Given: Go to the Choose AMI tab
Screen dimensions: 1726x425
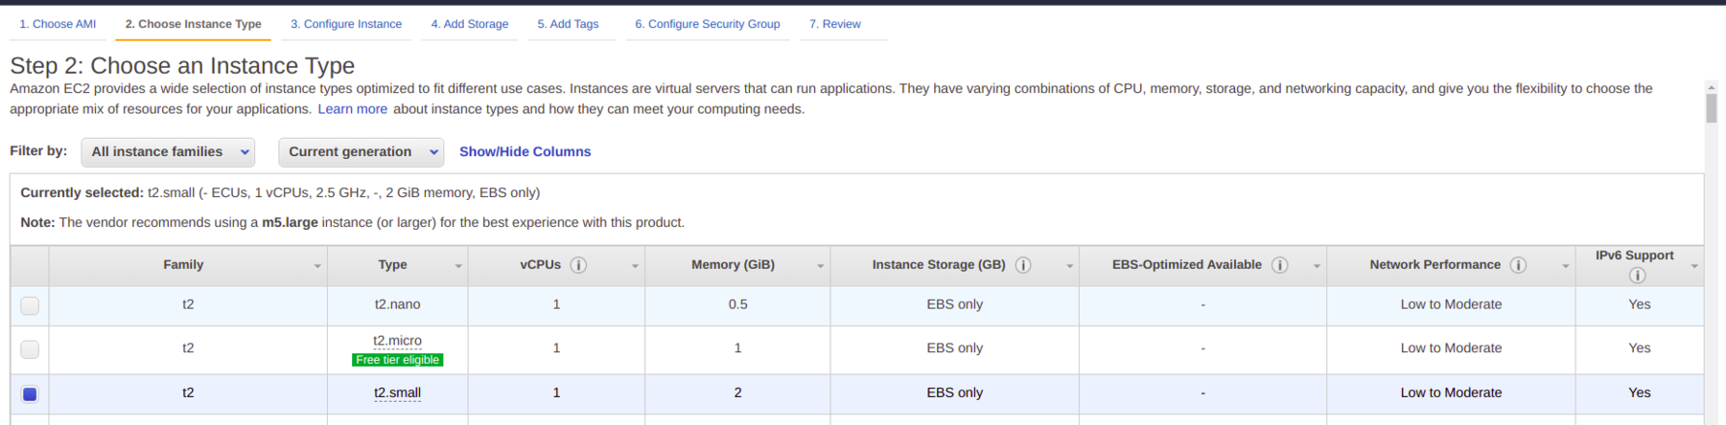Looking at the screenshot, I should pos(58,24).
